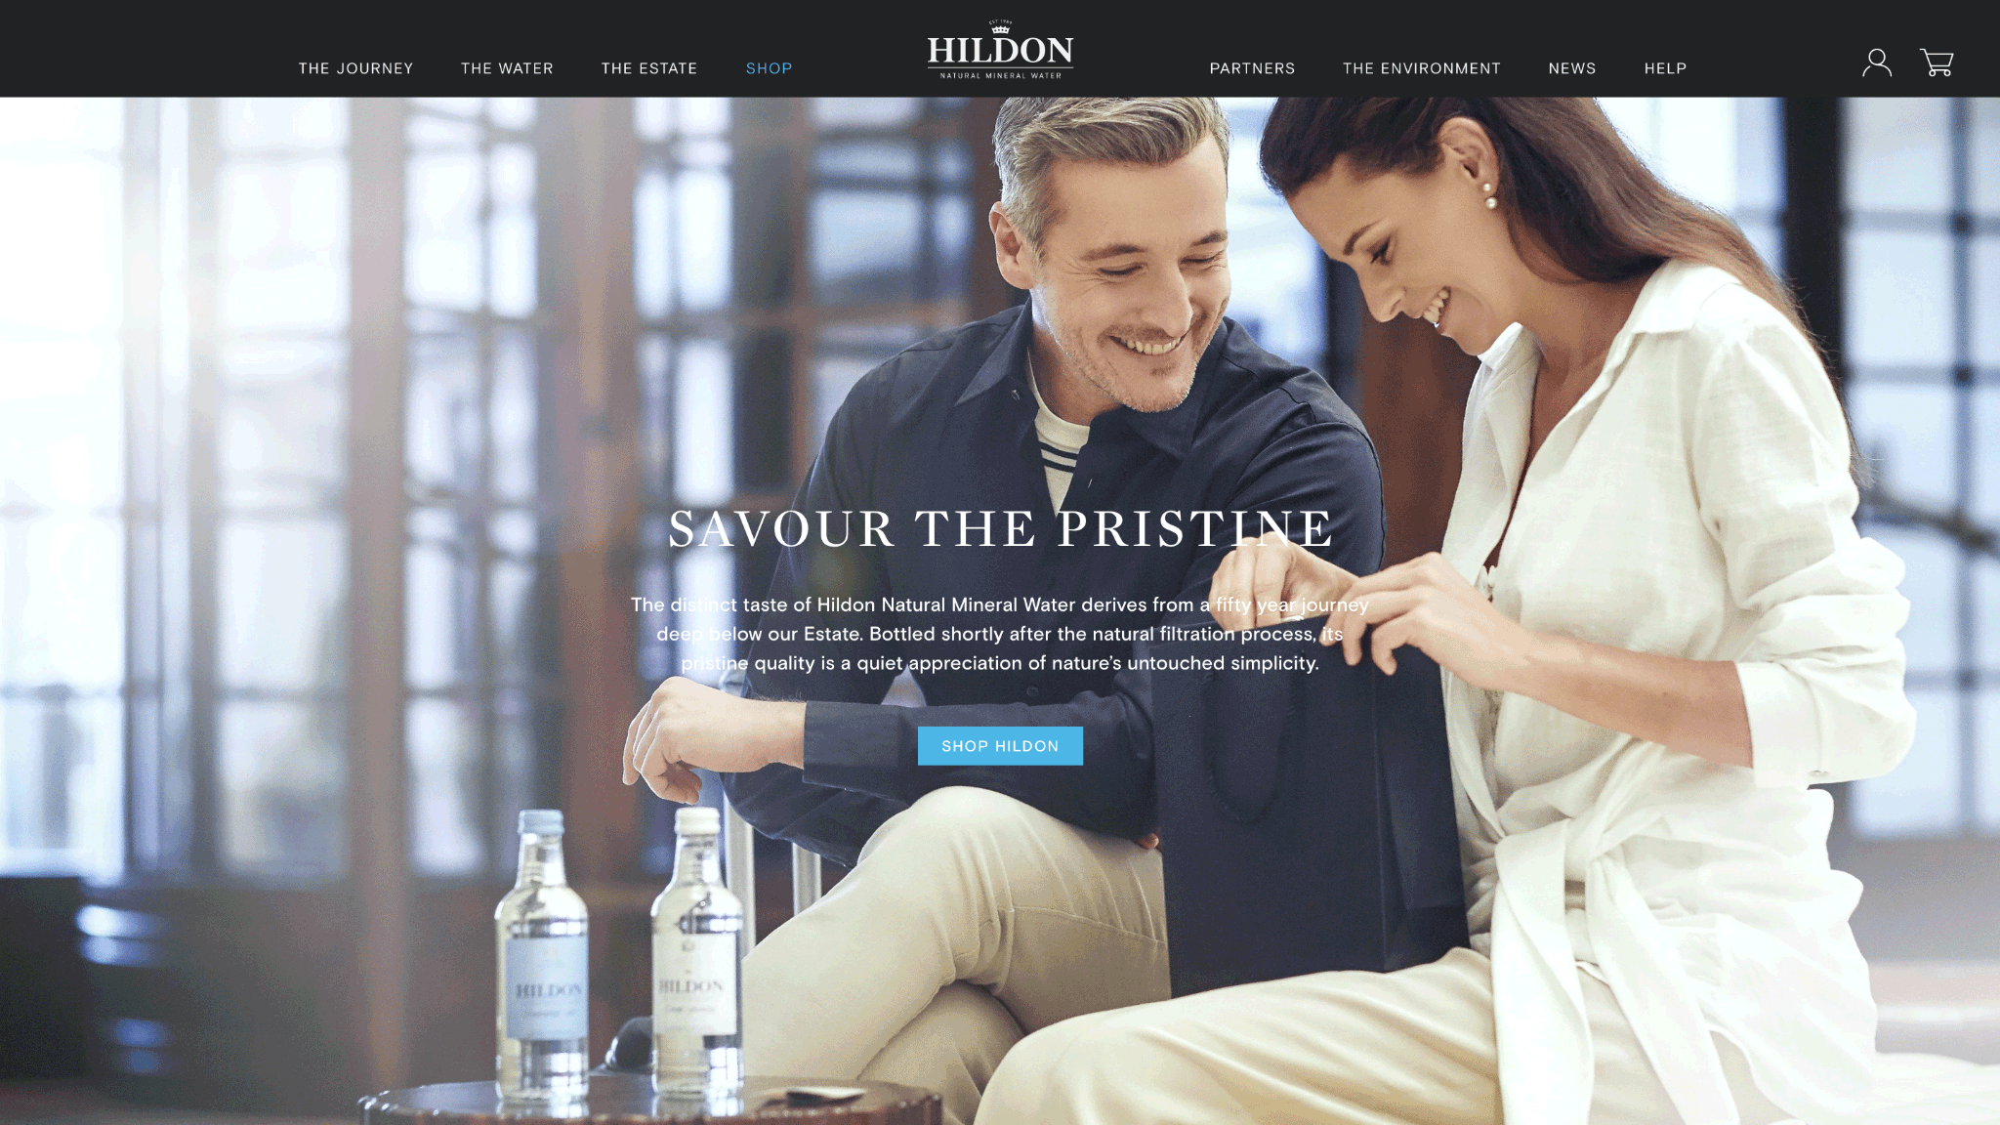Click the crown emblem above Hildon
This screenshot has height=1125, width=2000.
coord(1000,27)
